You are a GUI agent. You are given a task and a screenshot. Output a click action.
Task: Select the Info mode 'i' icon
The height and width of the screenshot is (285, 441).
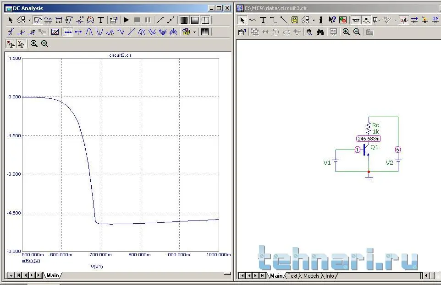[321, 20]
